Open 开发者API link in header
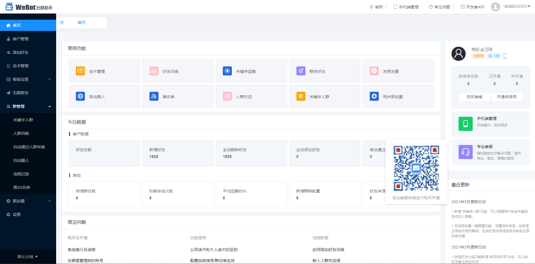 click(x=473, y=7)
